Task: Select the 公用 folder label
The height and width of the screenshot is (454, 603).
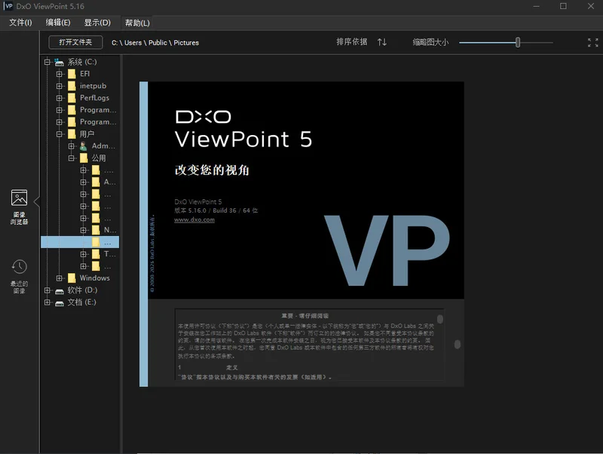Action: pyautogui.click(x=99, y=158)
